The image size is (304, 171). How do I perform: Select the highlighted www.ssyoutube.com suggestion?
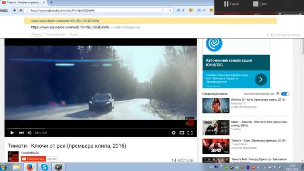point(150,21)
